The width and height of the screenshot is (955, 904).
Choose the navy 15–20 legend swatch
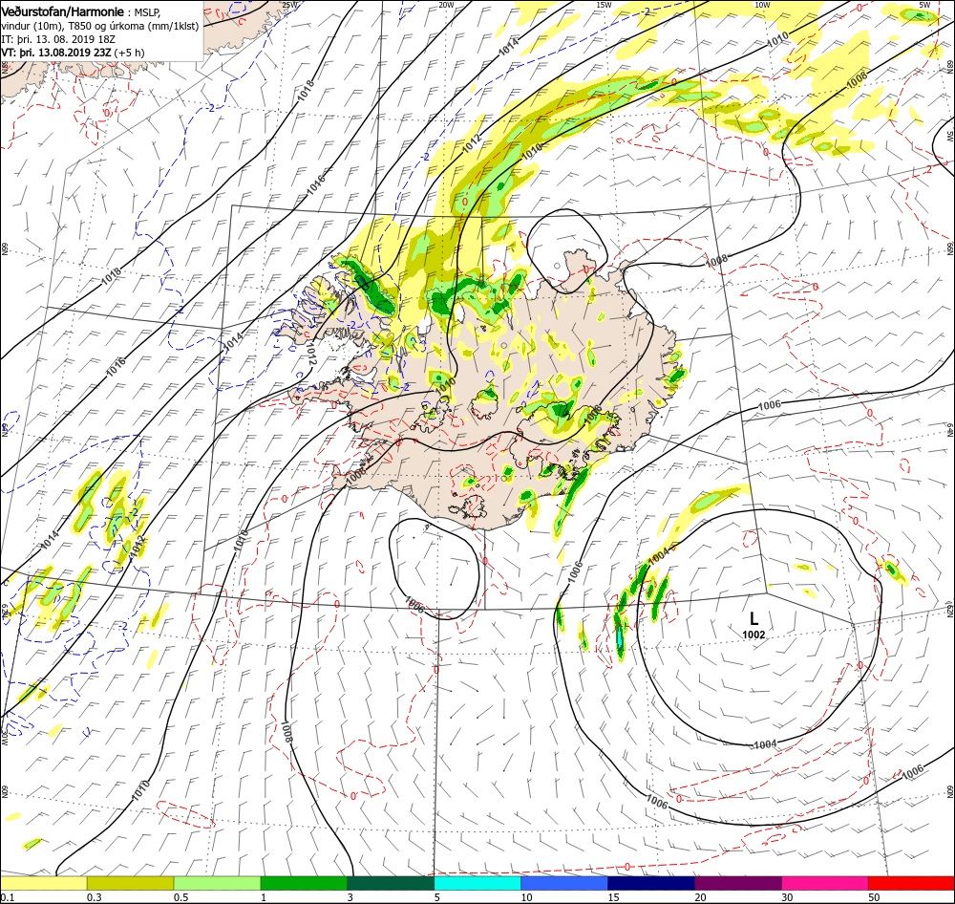click(x=651, y=883)
